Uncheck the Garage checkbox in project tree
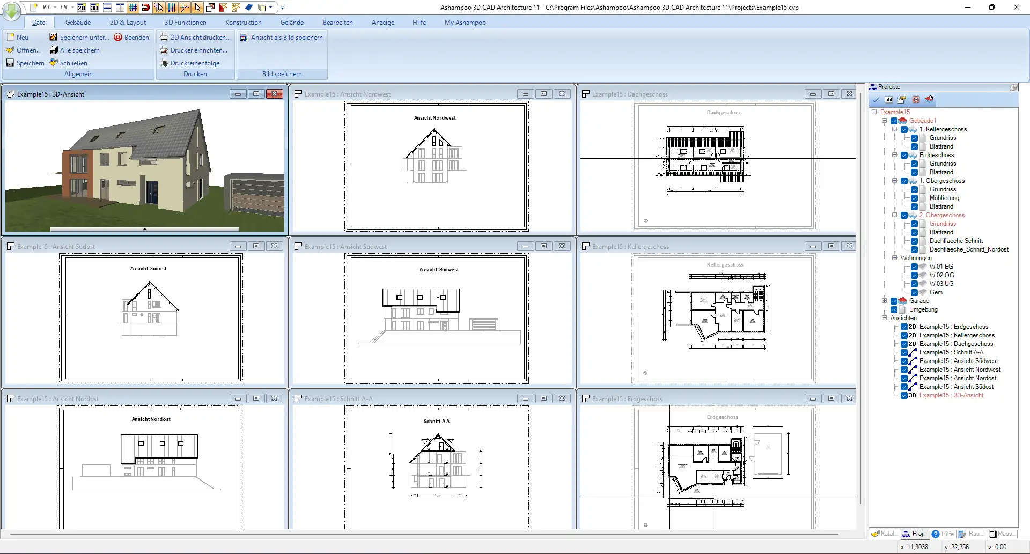Viewport: 1030px width, 554px height. 894,301
